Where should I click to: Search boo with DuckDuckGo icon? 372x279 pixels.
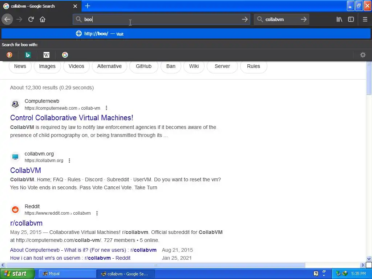tap(9, 55)
